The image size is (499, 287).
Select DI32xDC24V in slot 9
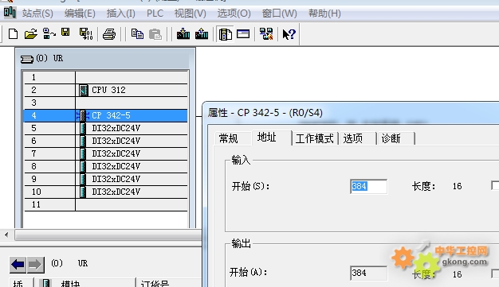(106, 179)
